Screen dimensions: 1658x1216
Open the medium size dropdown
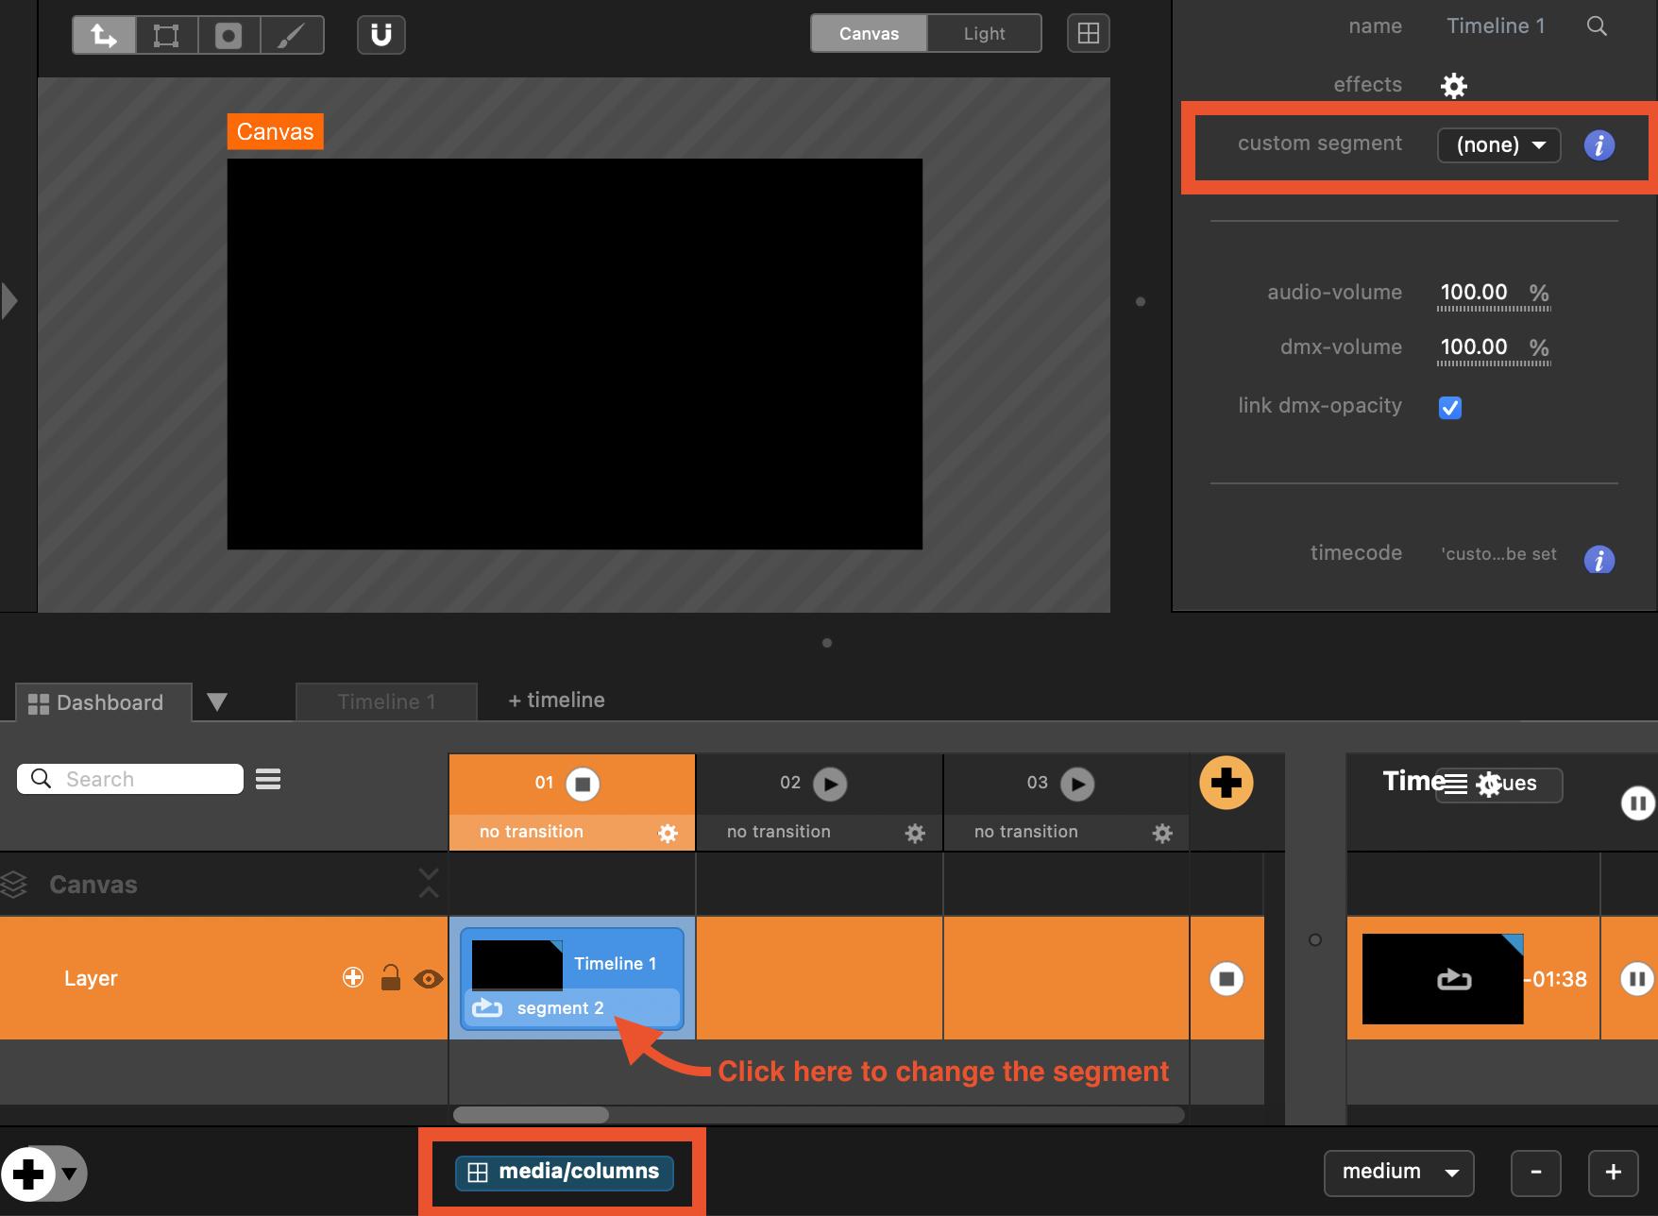click(1398, 1172)
